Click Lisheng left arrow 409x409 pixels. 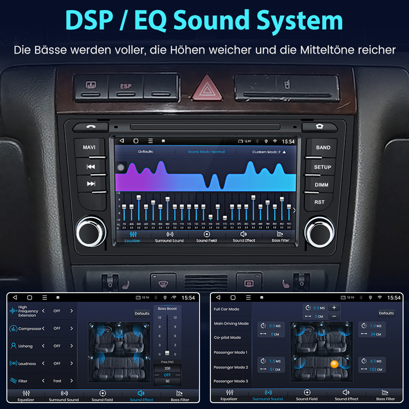coord(43,346)
